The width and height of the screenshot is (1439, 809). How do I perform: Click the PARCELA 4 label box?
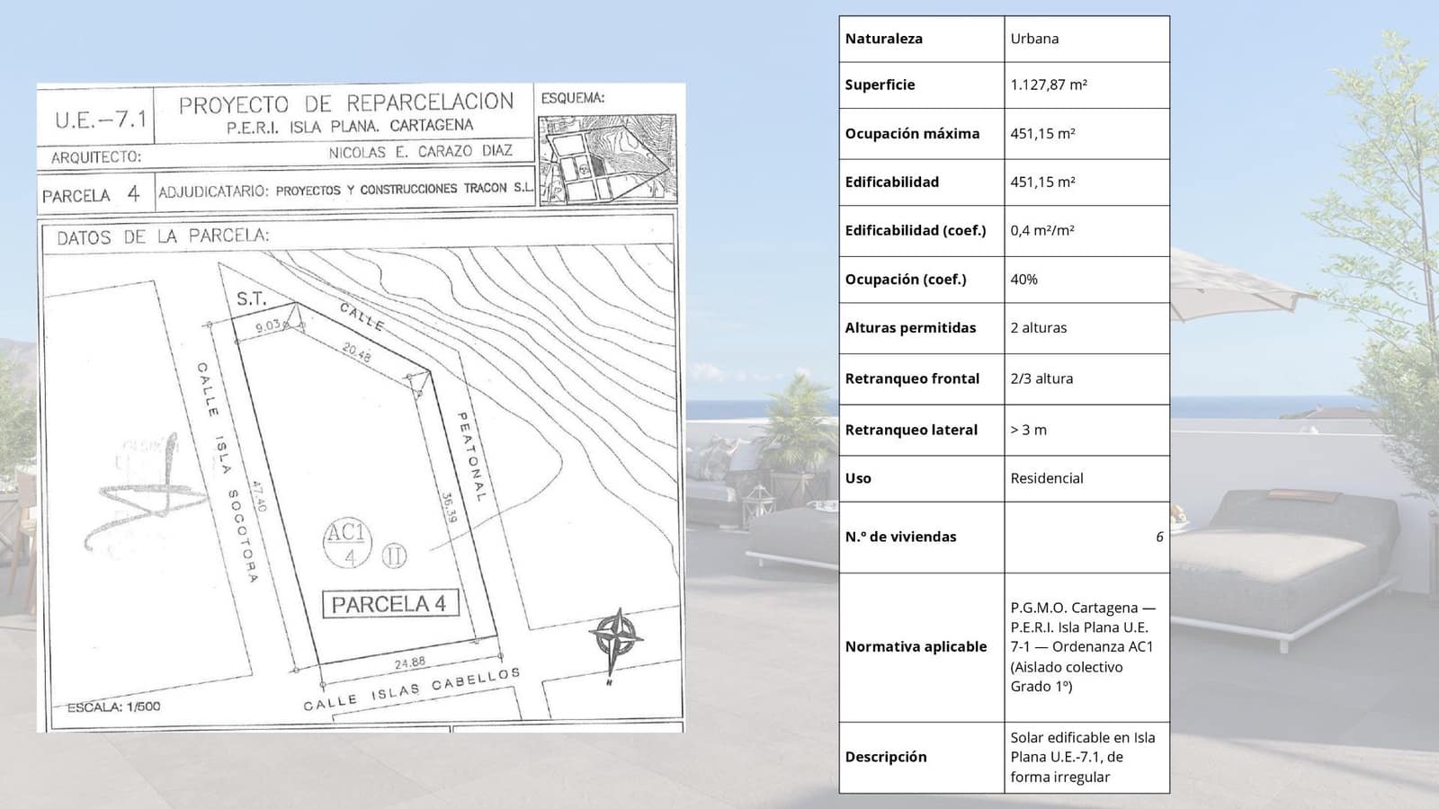(390, 606)
